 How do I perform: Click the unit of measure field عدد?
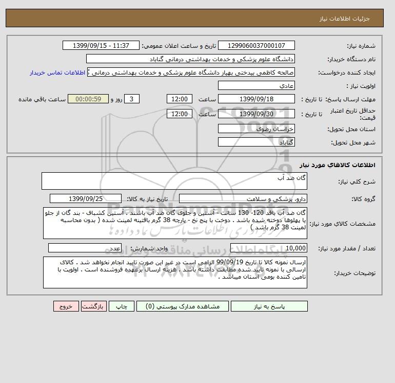[85, 248]
